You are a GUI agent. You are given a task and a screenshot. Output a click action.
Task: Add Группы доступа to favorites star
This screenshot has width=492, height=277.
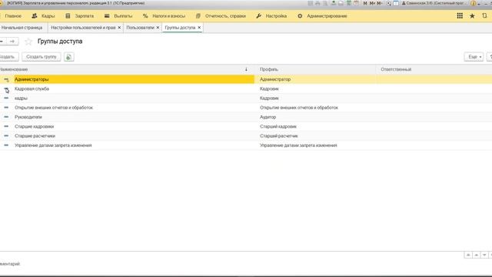click(x=28, y=42)
